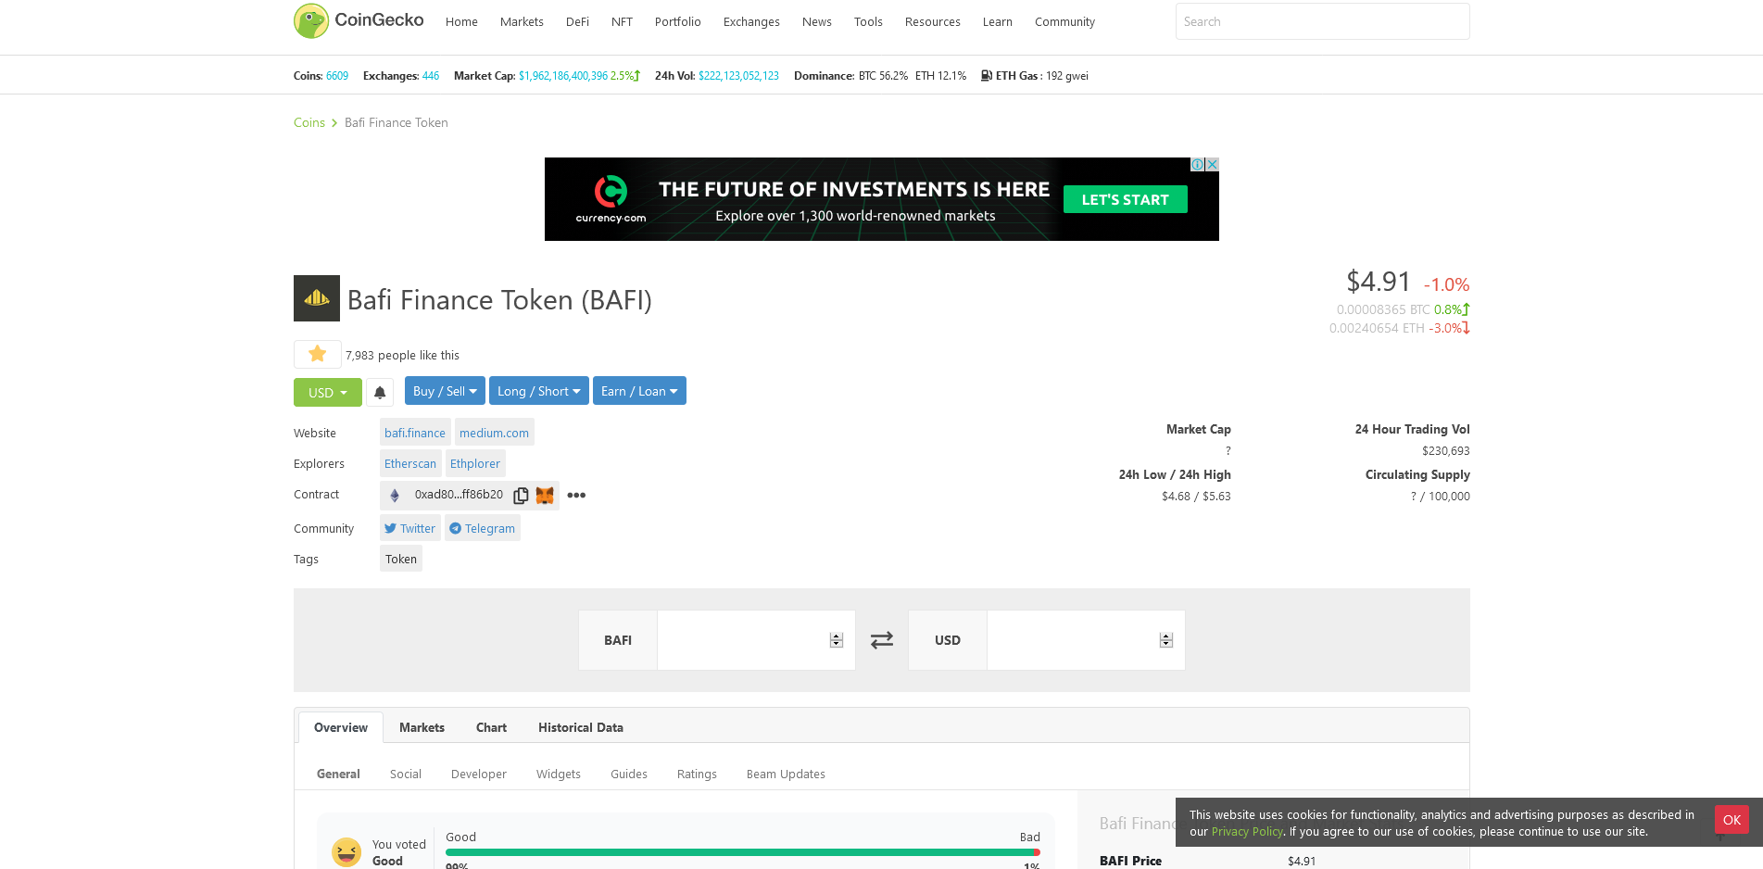
Task: Switch to the Markets tab below converter
Action: [x=422, y=727]
